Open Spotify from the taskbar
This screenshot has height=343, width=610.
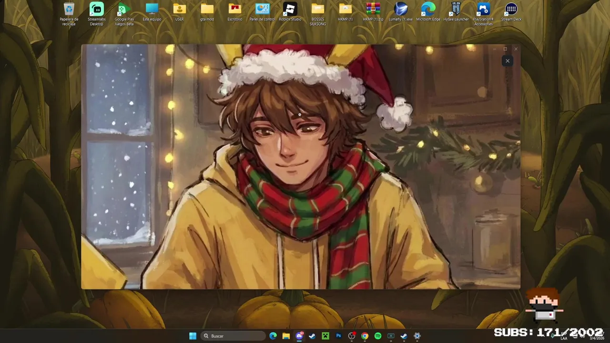[378, 336]
